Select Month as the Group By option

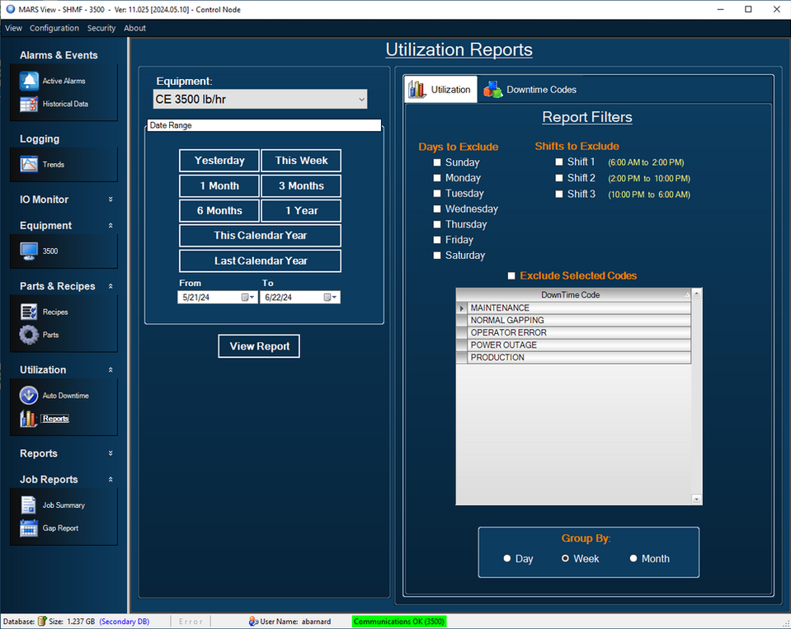633,558
